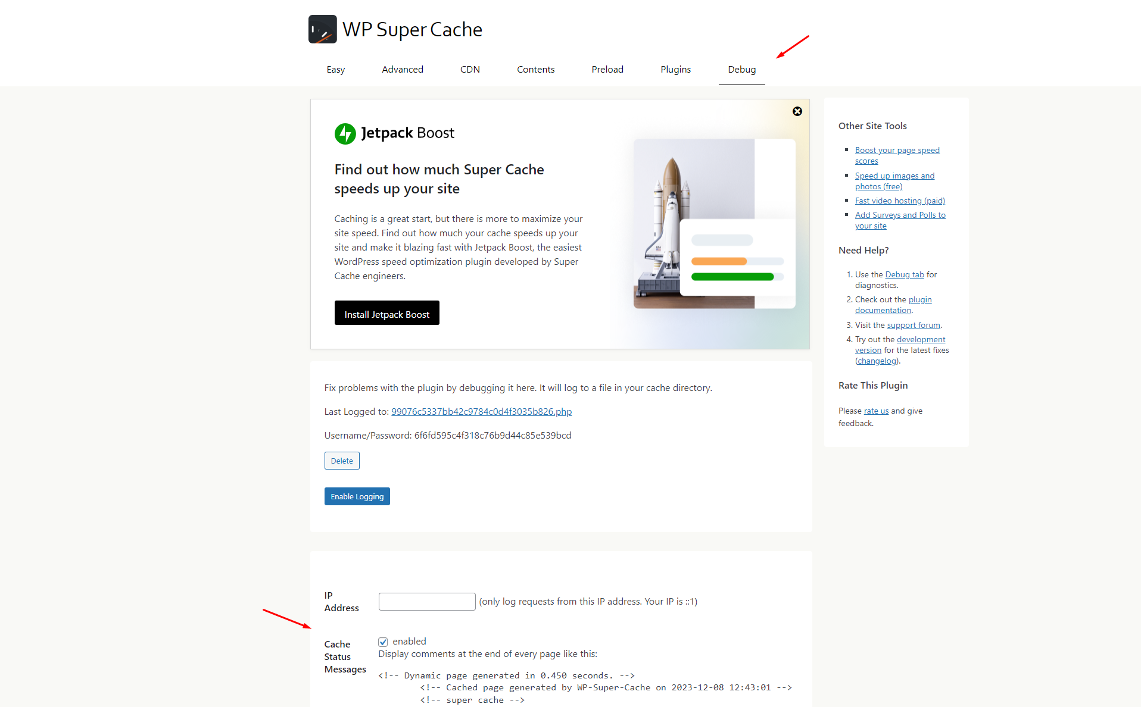Open the last logged debug file link
The height and width of the screenshot is (707, 1141).
tap(481, 412)
